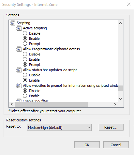The image size is (134, 155).
Task: Close the Security Settings dialog
Action: point(129,5)
